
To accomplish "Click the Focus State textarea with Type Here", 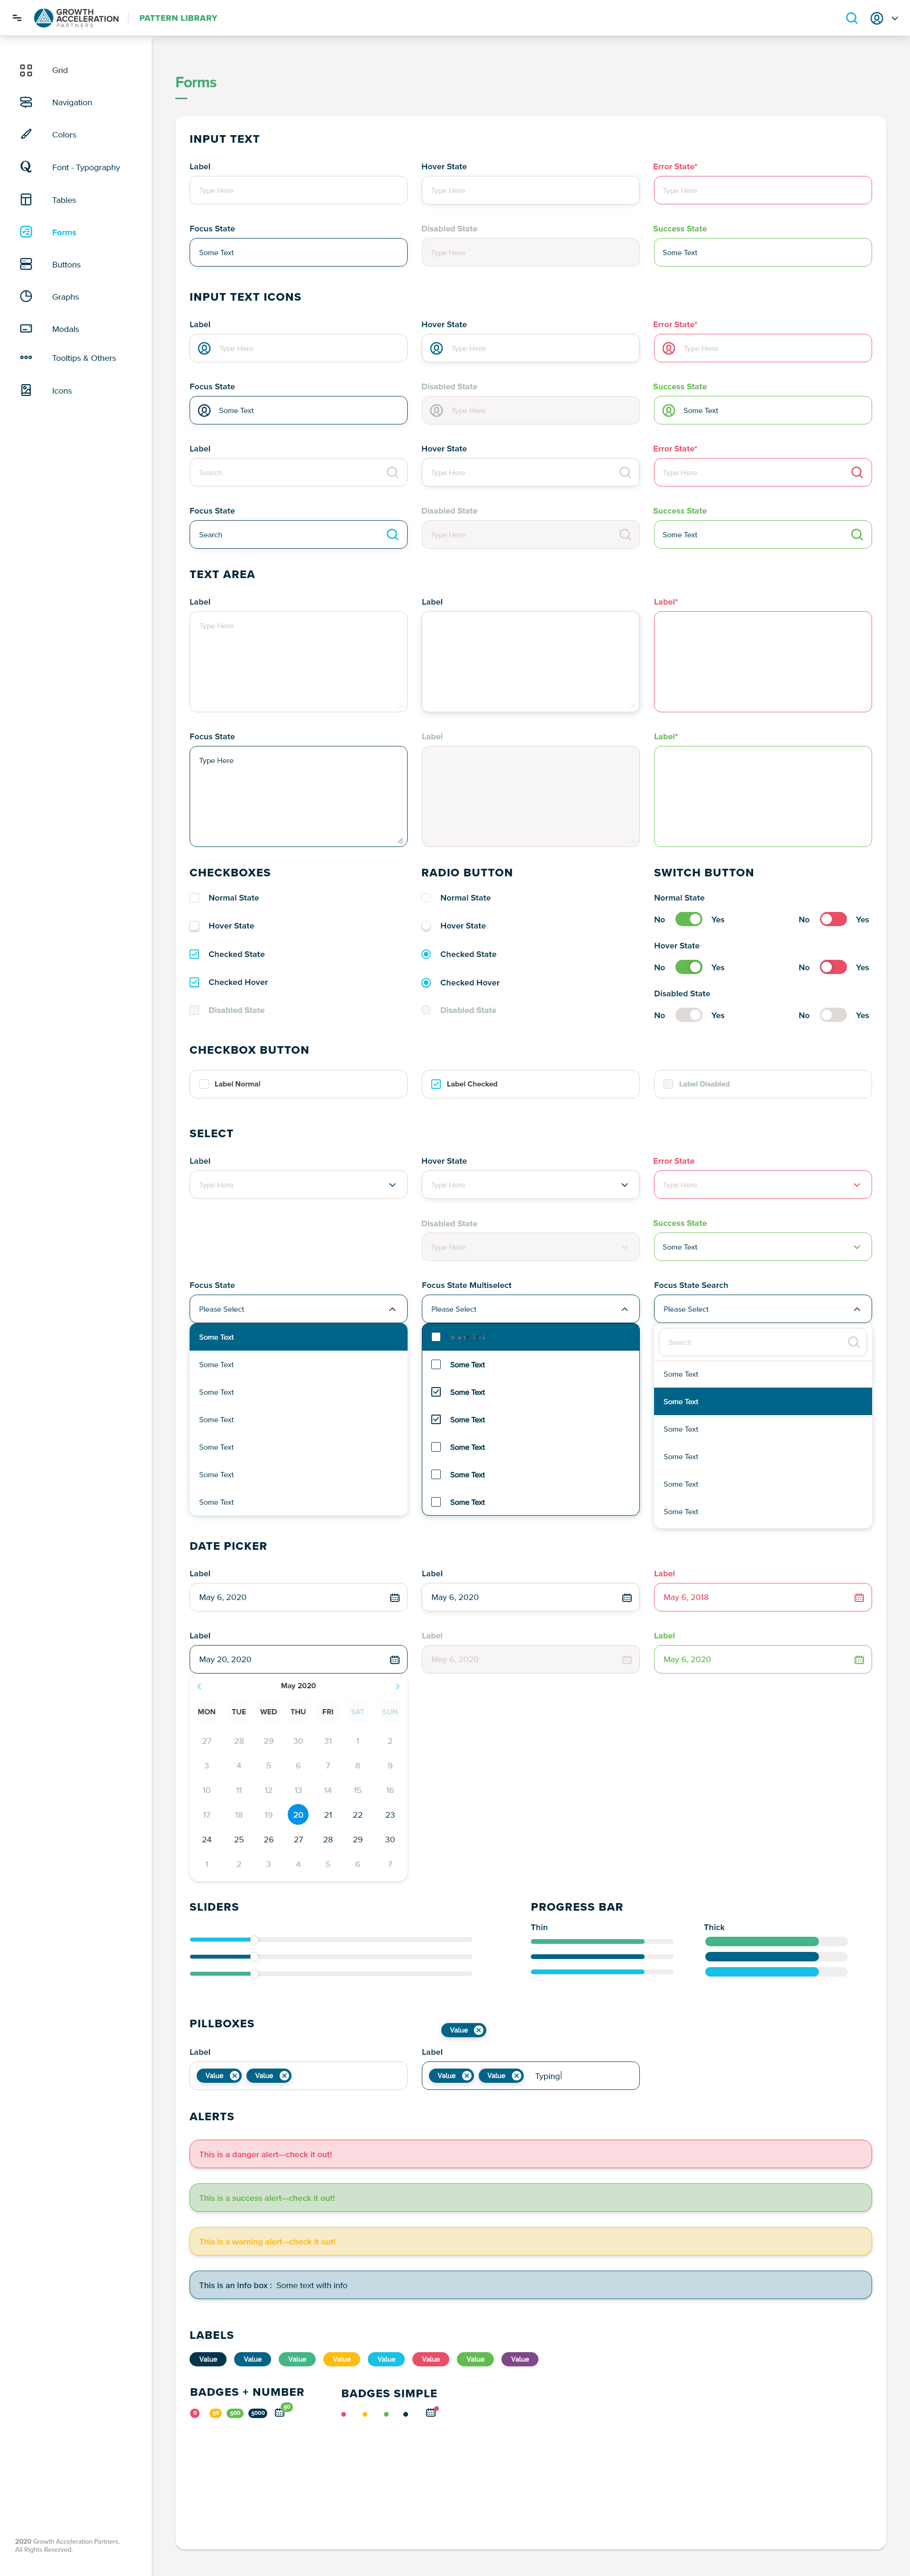I will pos(298,796).
